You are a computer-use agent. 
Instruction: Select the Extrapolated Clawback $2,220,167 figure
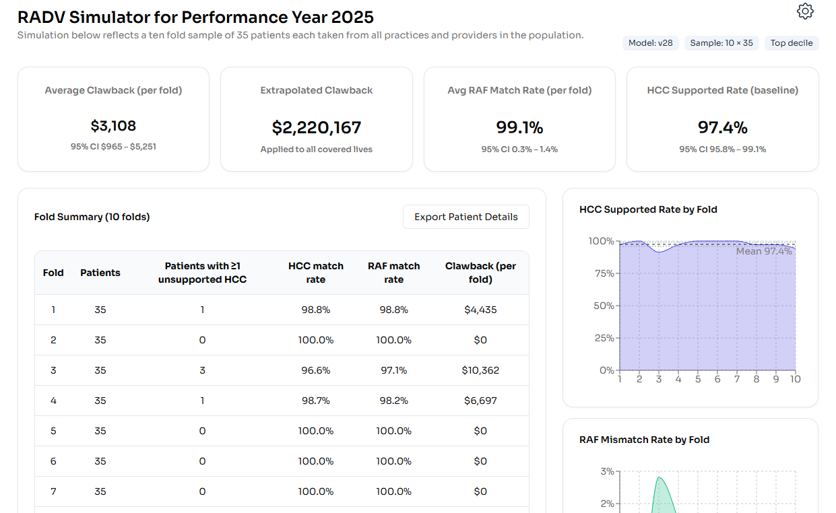click(317, 127)
